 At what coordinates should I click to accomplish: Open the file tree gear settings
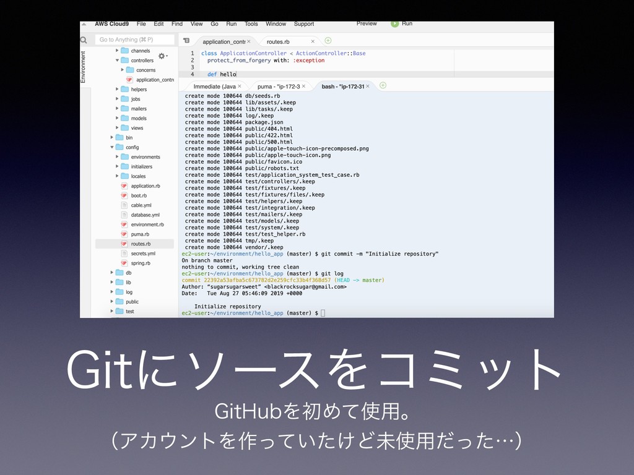[163, 56]
